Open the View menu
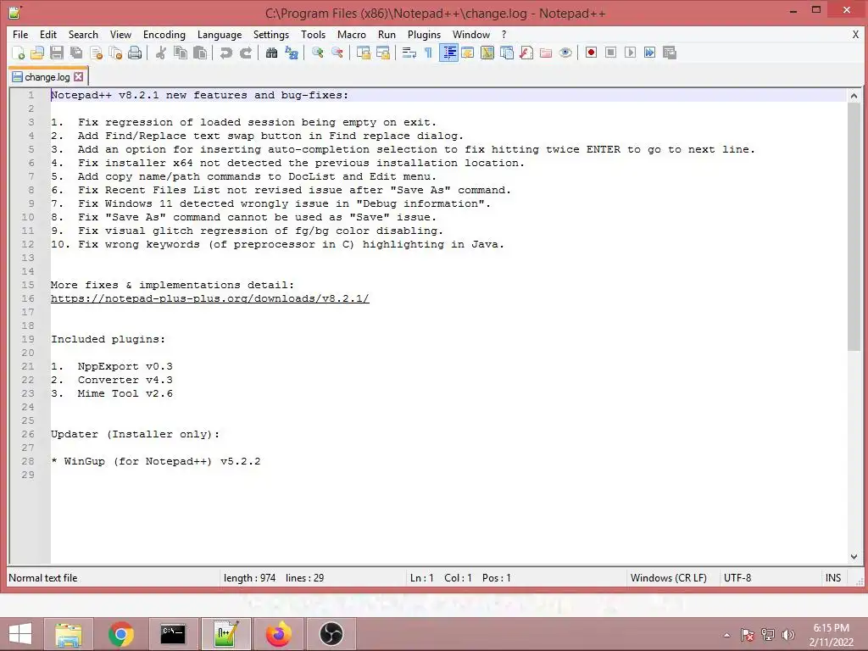 coord(120,34)
